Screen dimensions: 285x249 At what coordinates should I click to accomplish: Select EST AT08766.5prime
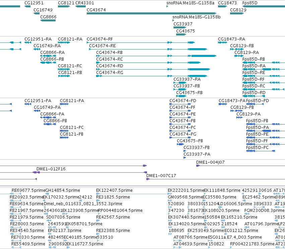click(191, 237)
